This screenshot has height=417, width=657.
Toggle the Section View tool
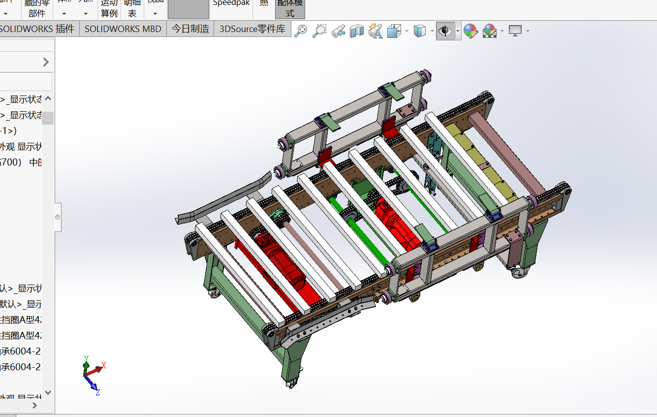[357, 31]
